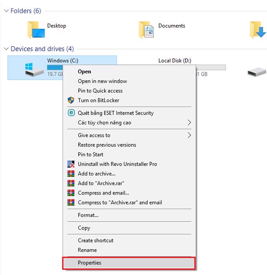Select the Local Disk (D:) drive label
Viewport: 267px width, 275px height.
tap(174, 61)
